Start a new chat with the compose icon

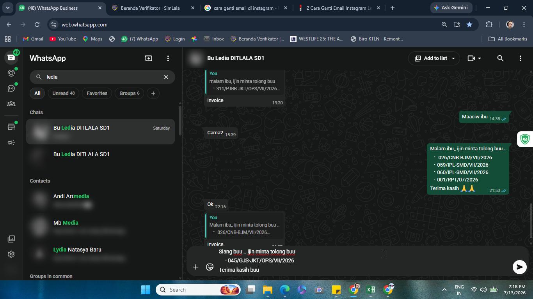point(149,58)
